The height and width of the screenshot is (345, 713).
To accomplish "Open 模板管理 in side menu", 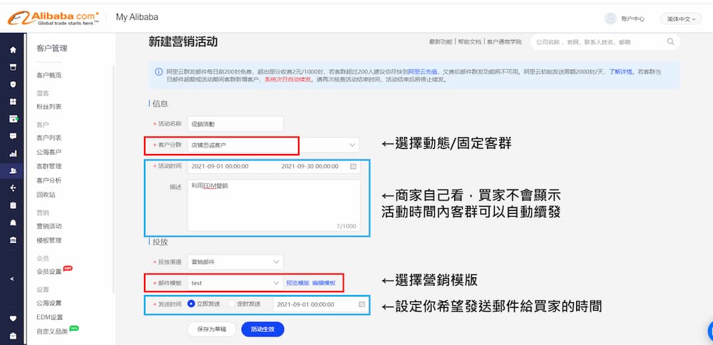I will pyautogui.click(x=49, y=240).
